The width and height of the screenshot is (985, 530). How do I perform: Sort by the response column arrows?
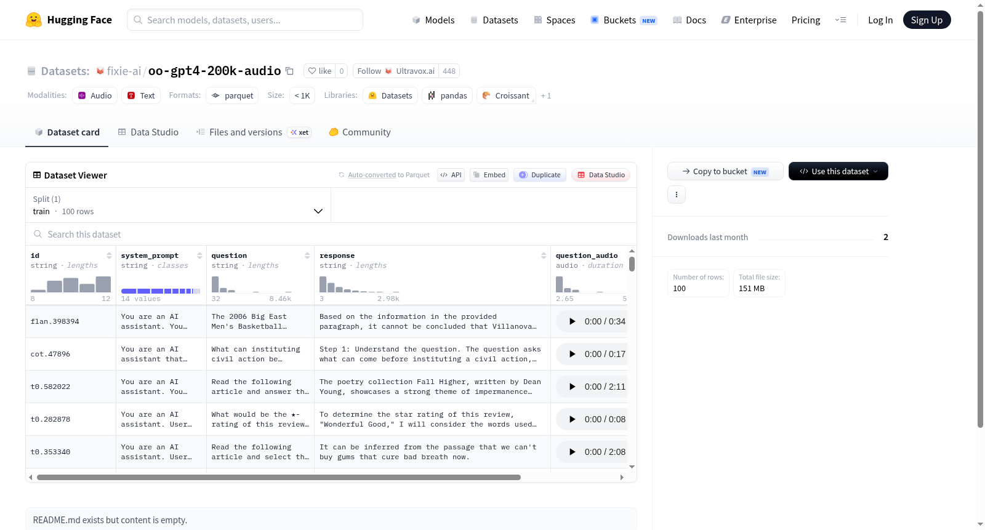coord(544,255)
